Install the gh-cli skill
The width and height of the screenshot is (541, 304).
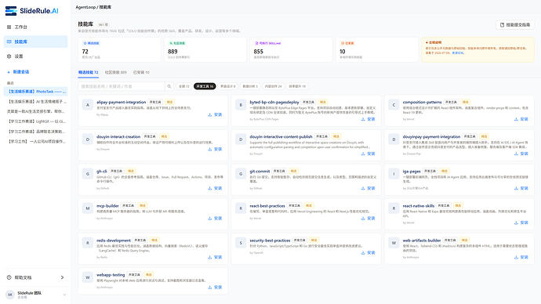click(x=215, y=188)
